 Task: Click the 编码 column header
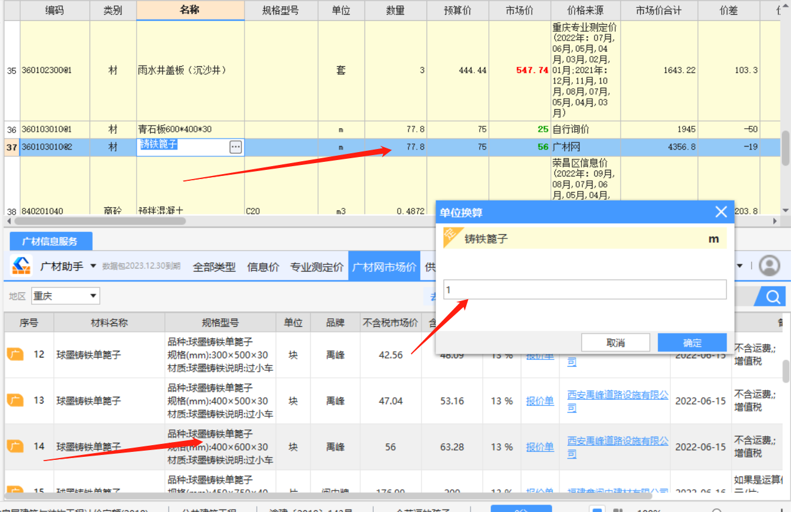pos(55,10)
